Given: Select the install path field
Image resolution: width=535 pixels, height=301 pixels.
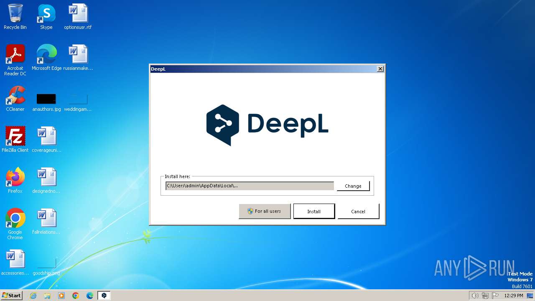Looking at the screenshot, I should [x=250, y=186].
